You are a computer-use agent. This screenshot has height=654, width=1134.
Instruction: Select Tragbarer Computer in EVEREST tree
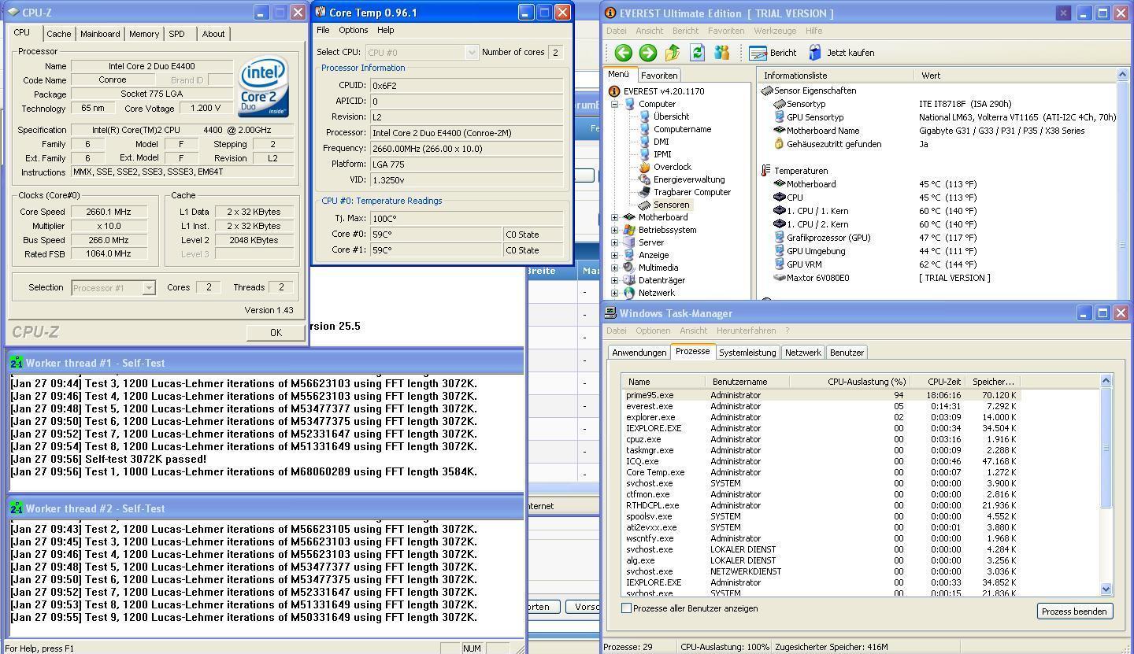[x=691, y=192]
